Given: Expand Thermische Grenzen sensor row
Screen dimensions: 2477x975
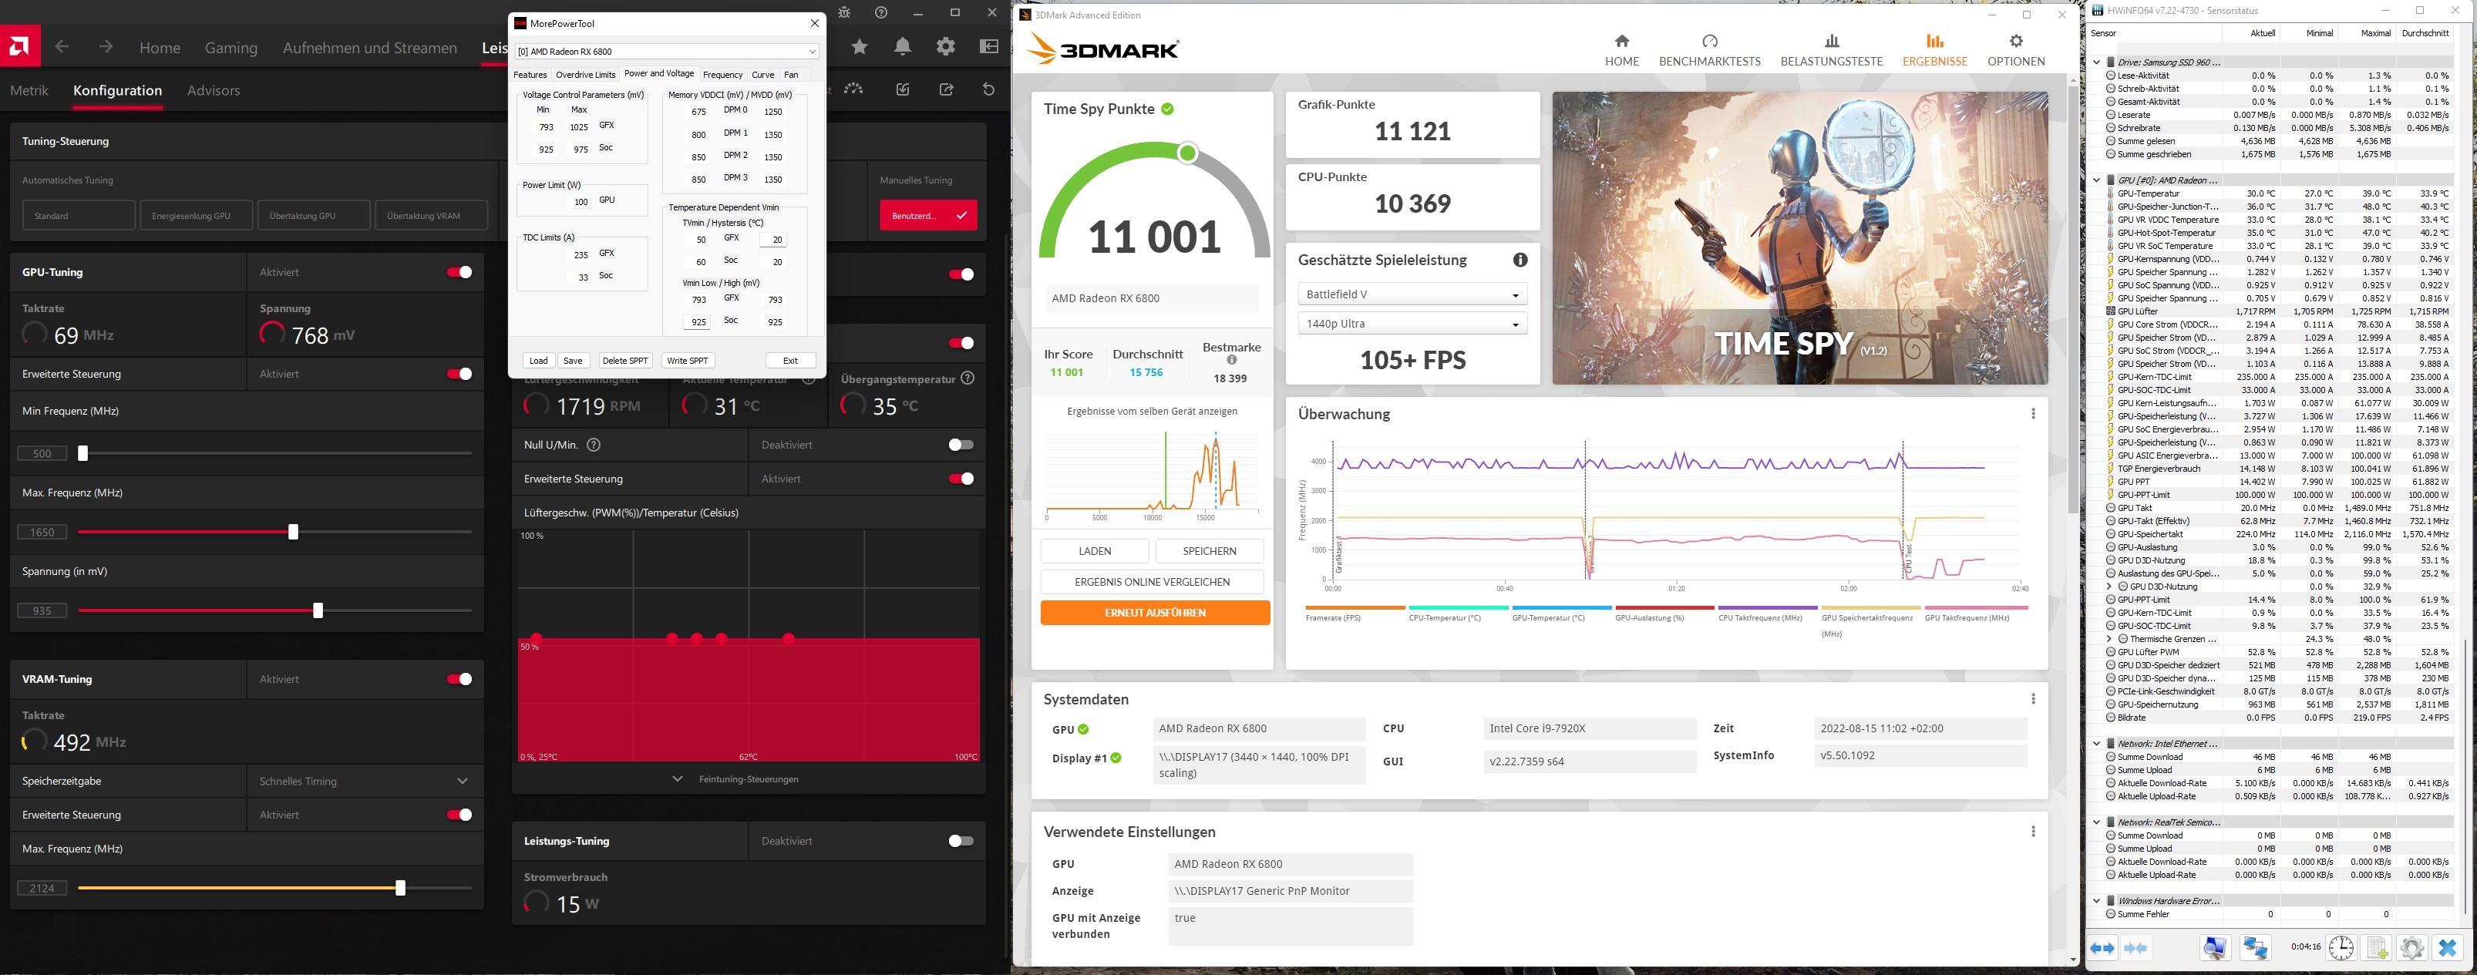Looking at the screenshot, I should (x=2110, y=638).
